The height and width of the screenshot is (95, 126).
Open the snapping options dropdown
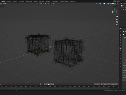51,4
